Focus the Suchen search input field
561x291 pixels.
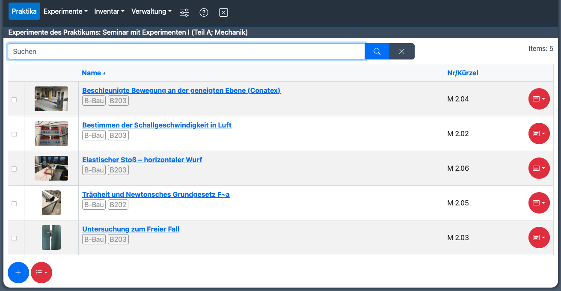pos(186,51)
